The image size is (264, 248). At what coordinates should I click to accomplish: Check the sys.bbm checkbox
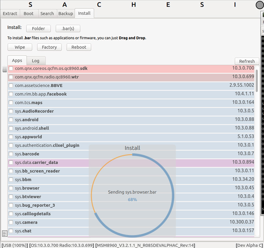[11, 179]
